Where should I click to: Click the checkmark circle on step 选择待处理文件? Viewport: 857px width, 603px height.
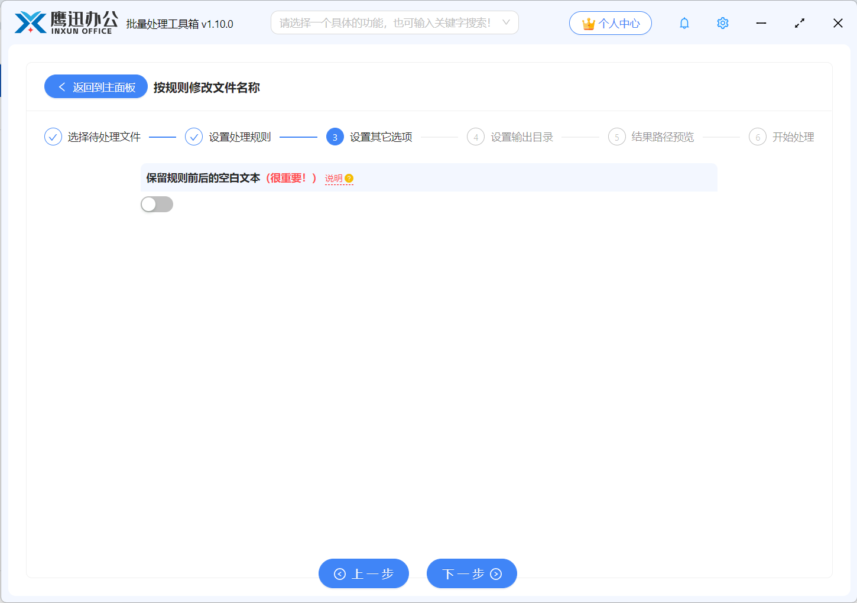pyautogui.click(x=53, y=137)
